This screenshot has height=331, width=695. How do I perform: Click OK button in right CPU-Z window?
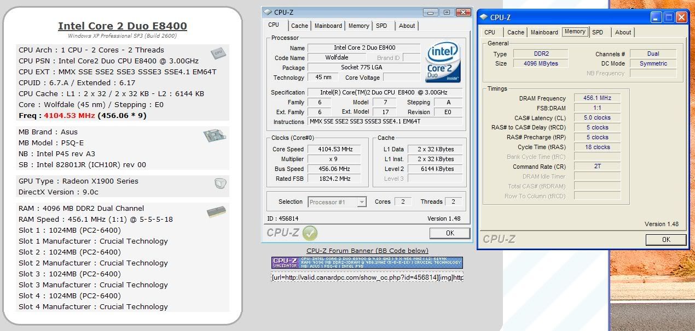[x=666, y=240]
